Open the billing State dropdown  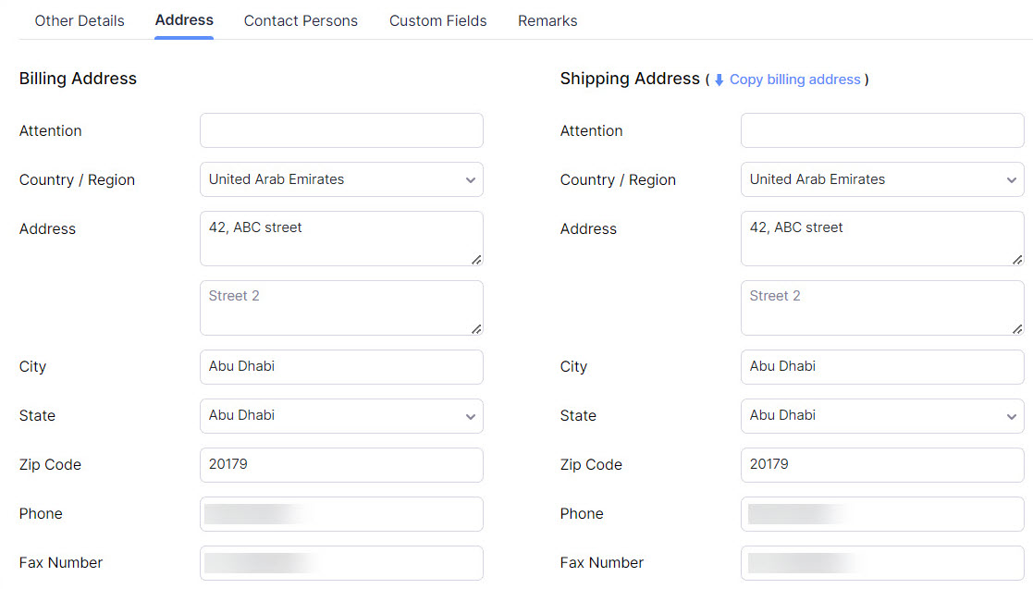341,415
